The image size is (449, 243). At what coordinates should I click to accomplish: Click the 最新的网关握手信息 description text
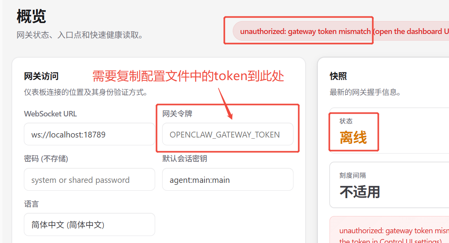[x=366, y=92]
